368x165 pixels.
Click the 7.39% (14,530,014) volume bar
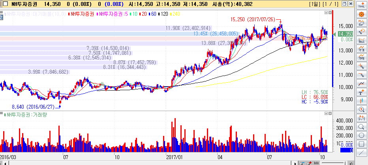(66, 48)
